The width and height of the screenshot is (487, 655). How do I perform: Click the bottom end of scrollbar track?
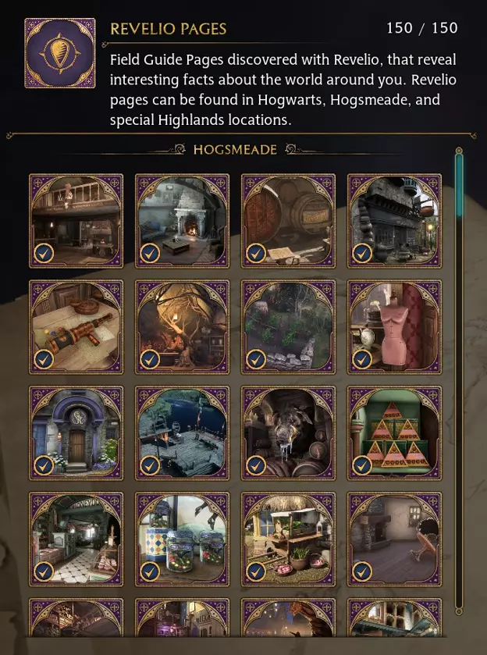(459, 611)
